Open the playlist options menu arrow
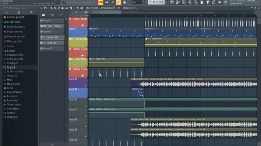Viewport: 261px width, 146px height. [x=42, y=8]
